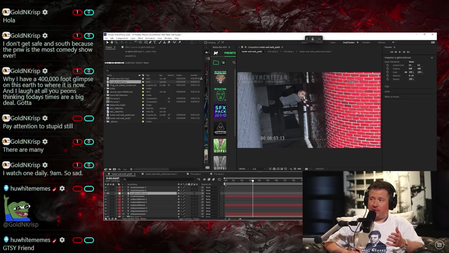Hide the makaveliMemez 3 layer
Image resolution: width=449 pixels, height=253 pixels.
(106, 199)
